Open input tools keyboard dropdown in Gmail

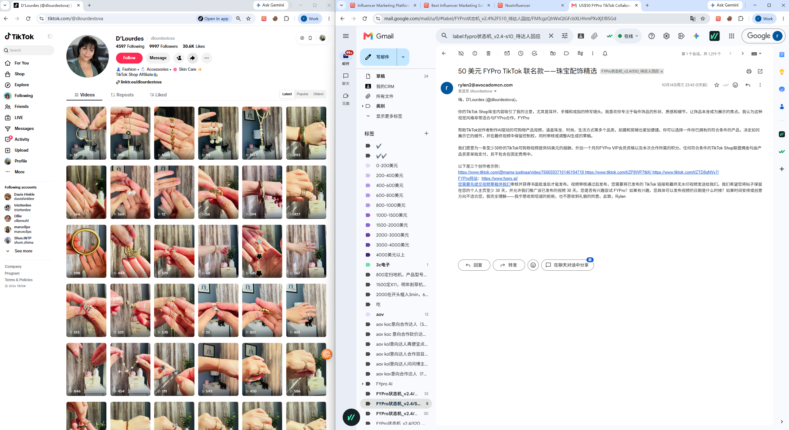tap(756, 54)
